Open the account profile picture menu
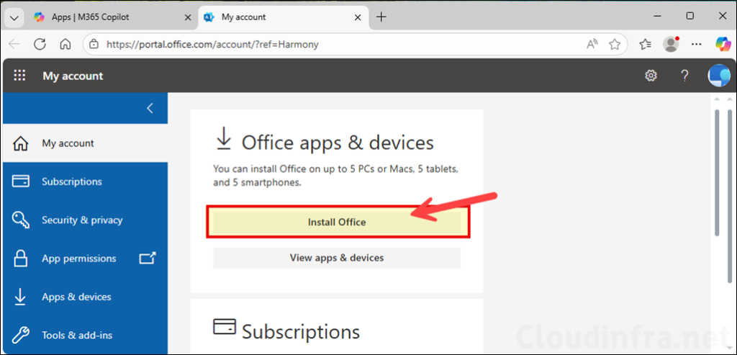 pyautogui.click(x=719, y=75)
